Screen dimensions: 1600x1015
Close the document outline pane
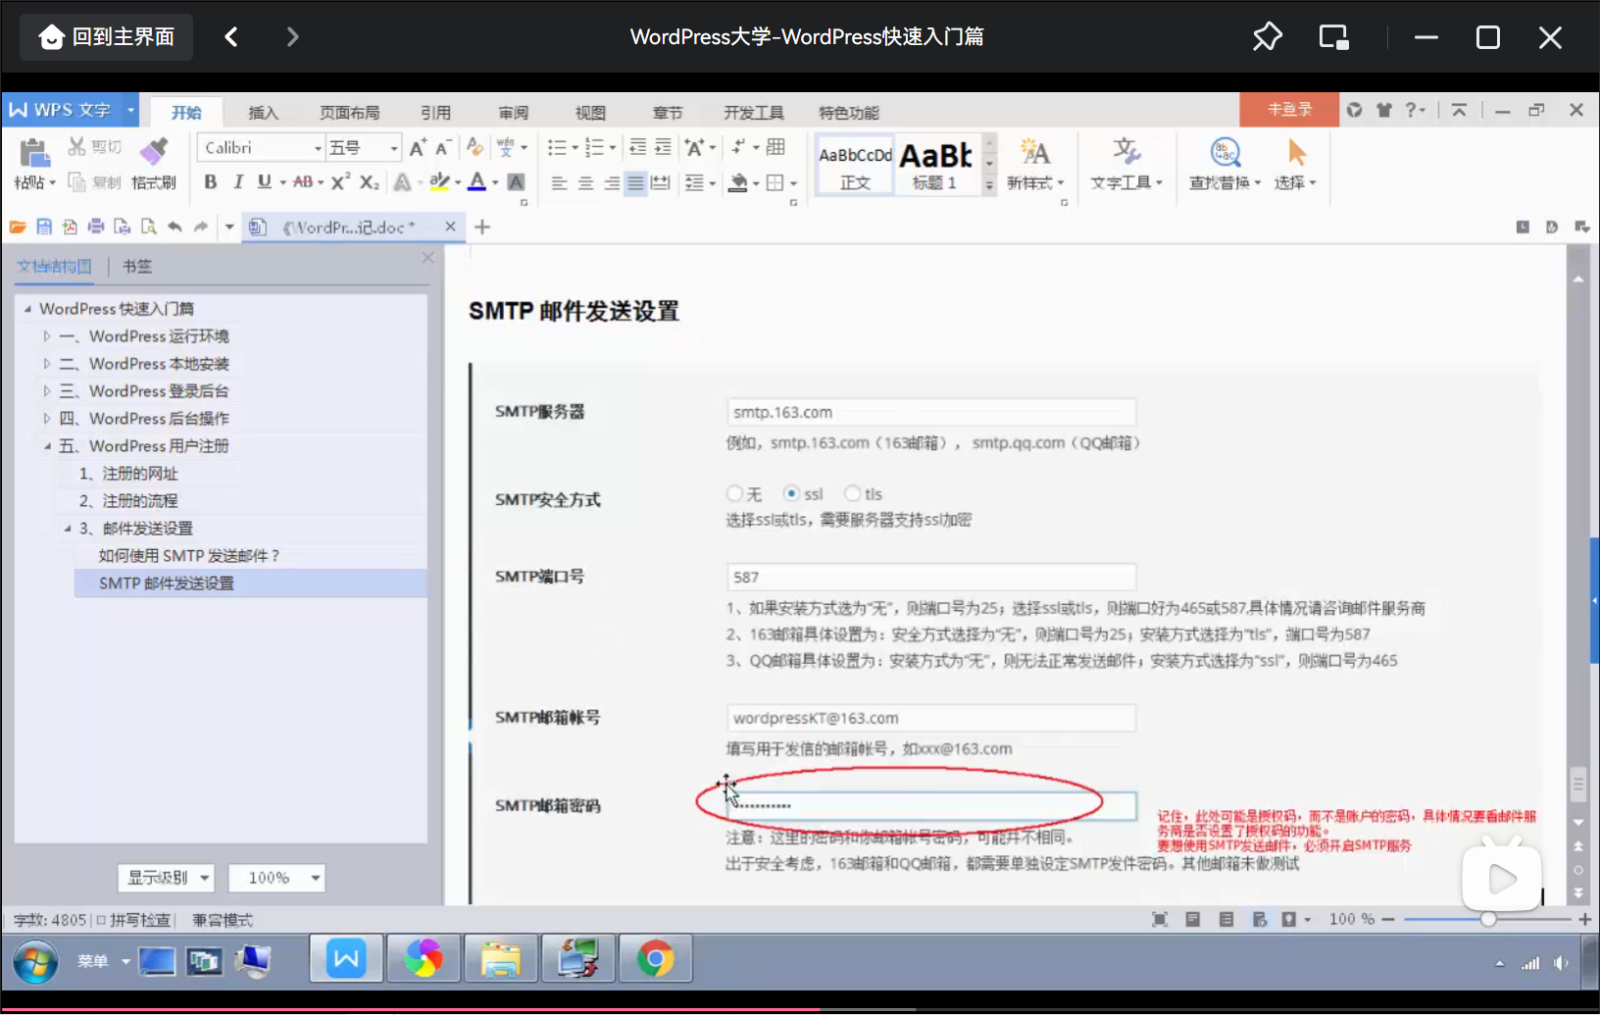pyautogui.click(x=427, y=257)
